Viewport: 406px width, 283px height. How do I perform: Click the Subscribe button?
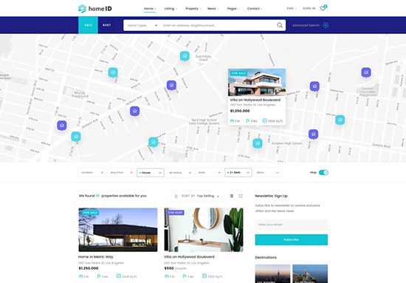pos(292,239)
